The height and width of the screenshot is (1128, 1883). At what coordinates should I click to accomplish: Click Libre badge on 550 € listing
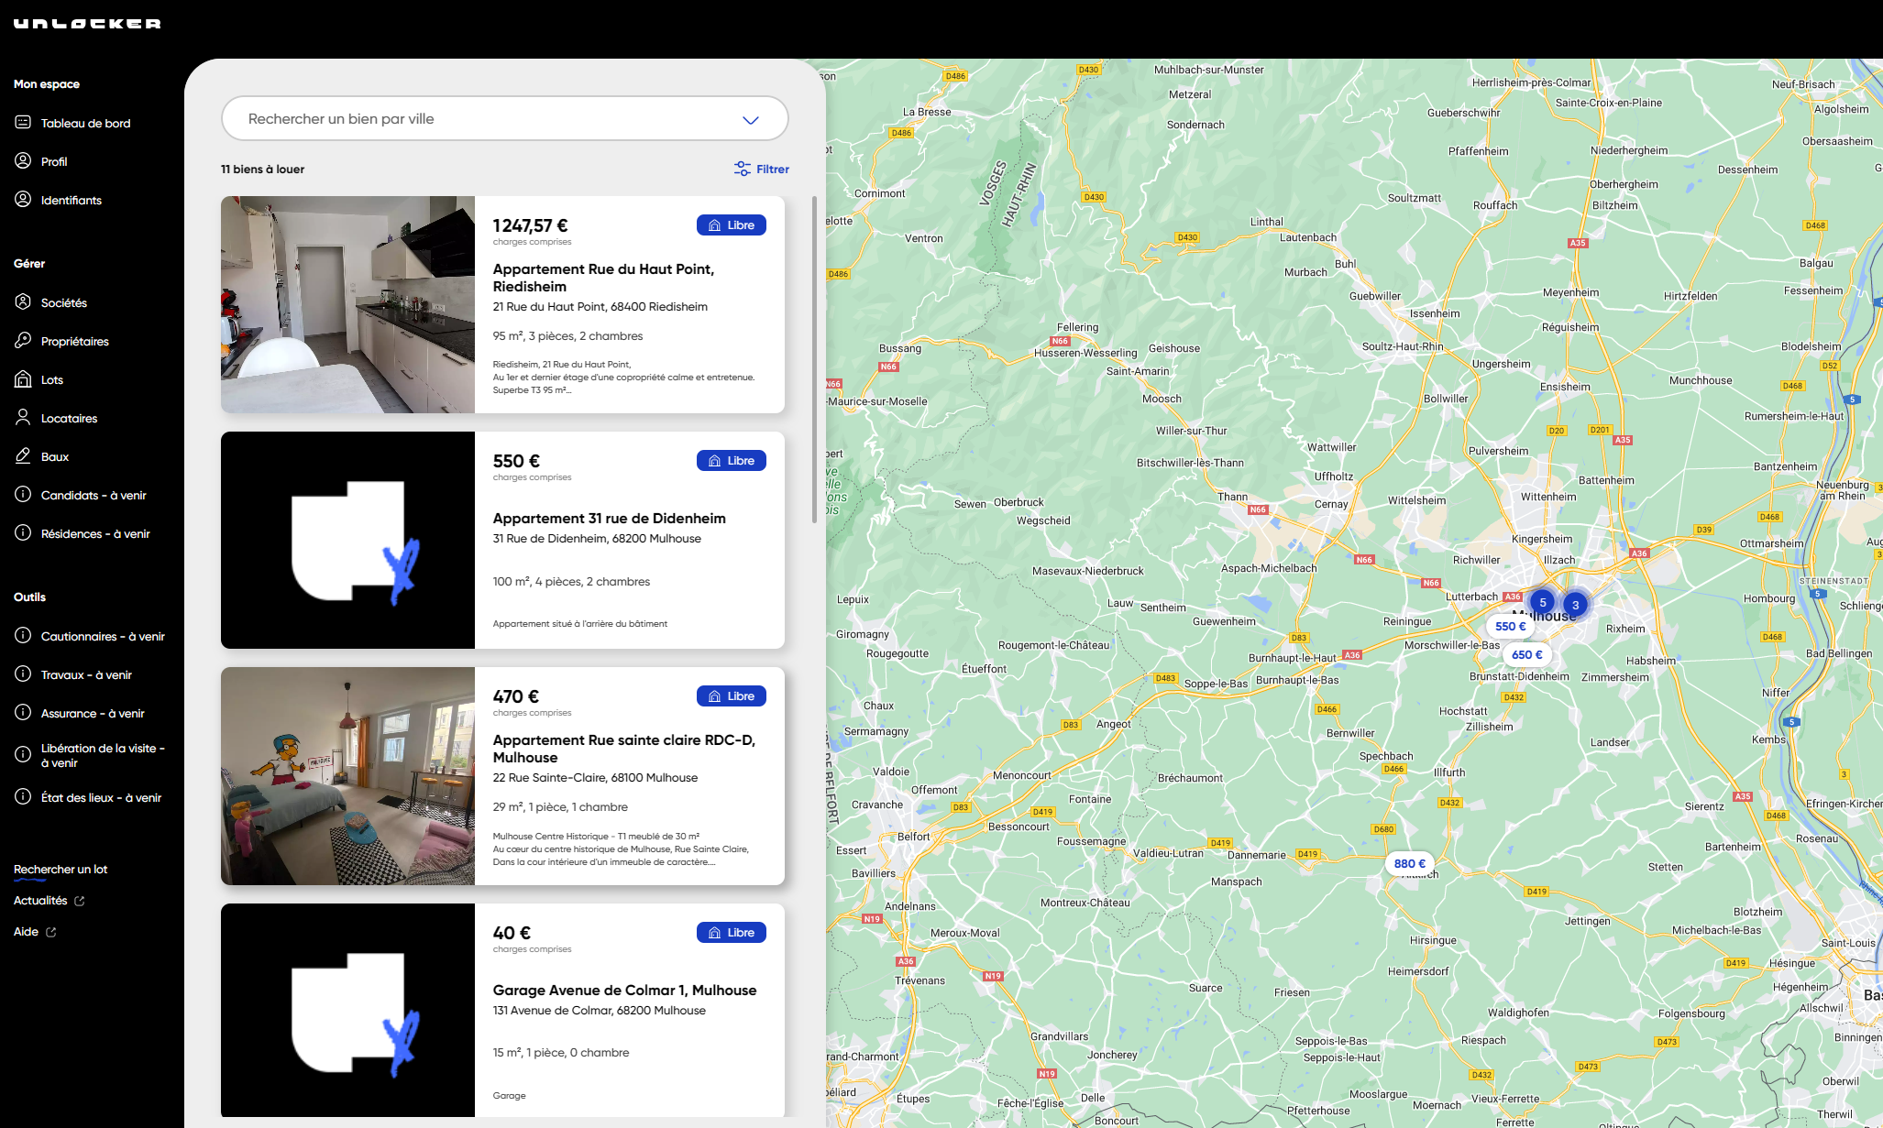(731, 461)
